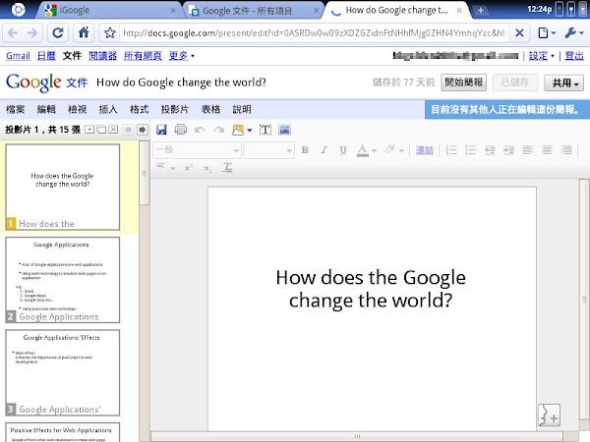Viewport: 590px width, 442px height.
Task: Click the Save floppy disk icon
Action: tap(161, 130)
